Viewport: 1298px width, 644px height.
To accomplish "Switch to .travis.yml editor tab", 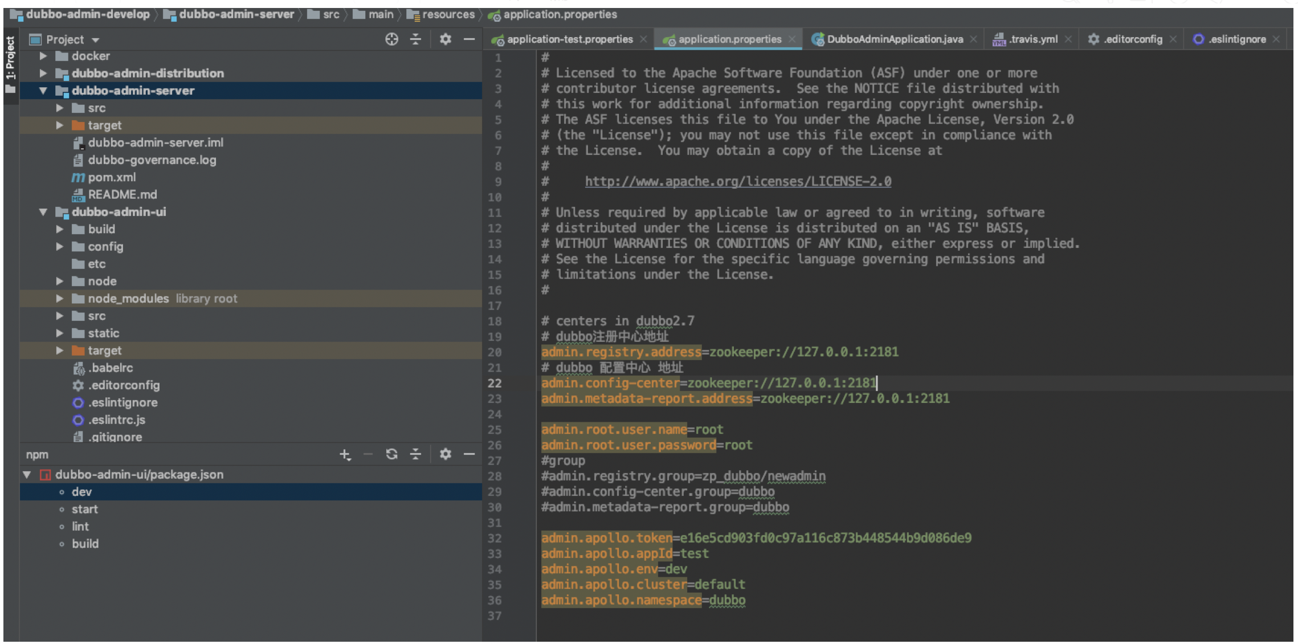I will [x=1032, y=39].
